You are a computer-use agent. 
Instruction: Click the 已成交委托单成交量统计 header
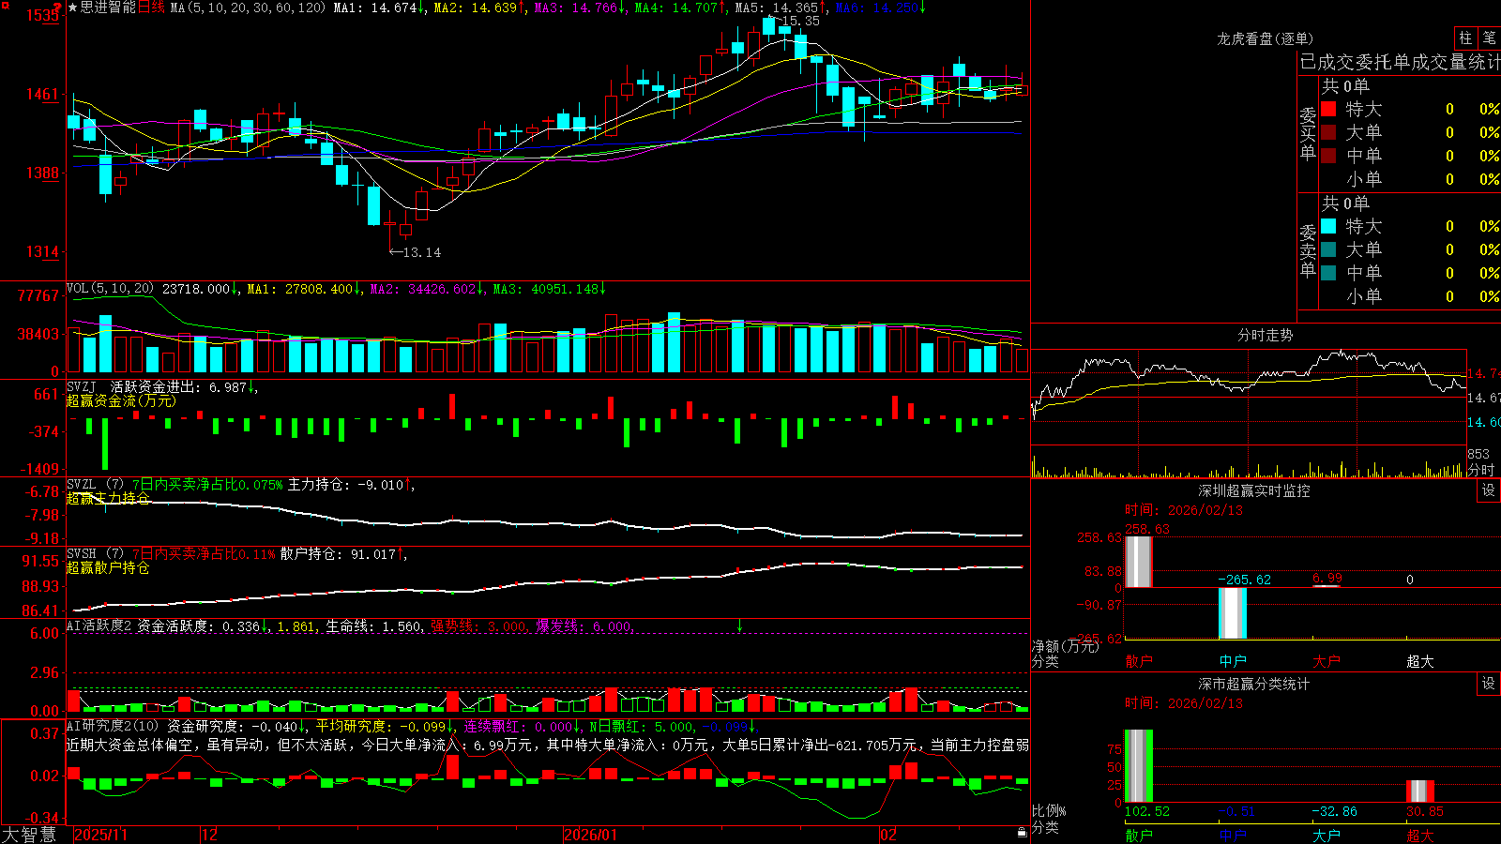1400,63
